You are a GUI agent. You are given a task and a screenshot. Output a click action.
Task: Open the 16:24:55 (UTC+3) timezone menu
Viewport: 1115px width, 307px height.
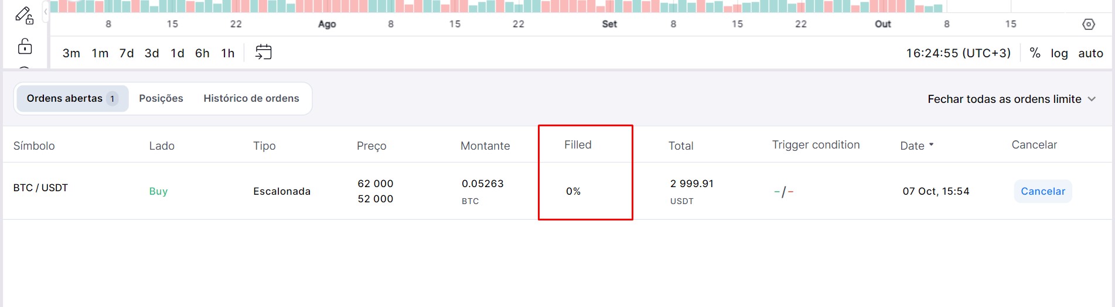pos(958,53)
